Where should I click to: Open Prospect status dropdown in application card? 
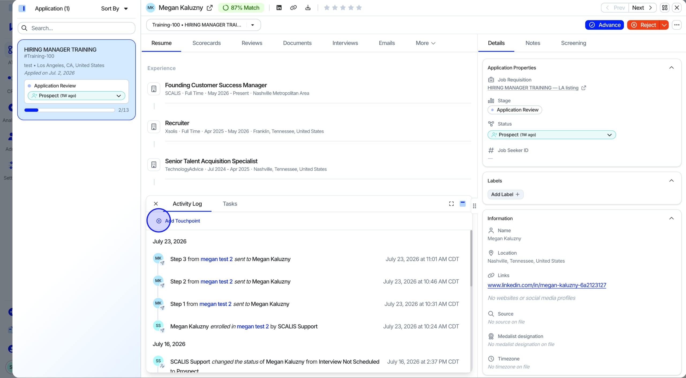76,96
